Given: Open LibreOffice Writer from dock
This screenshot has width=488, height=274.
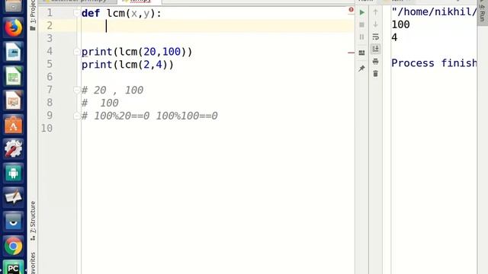Looking at the screenshot, I should [x=13, y=52].
